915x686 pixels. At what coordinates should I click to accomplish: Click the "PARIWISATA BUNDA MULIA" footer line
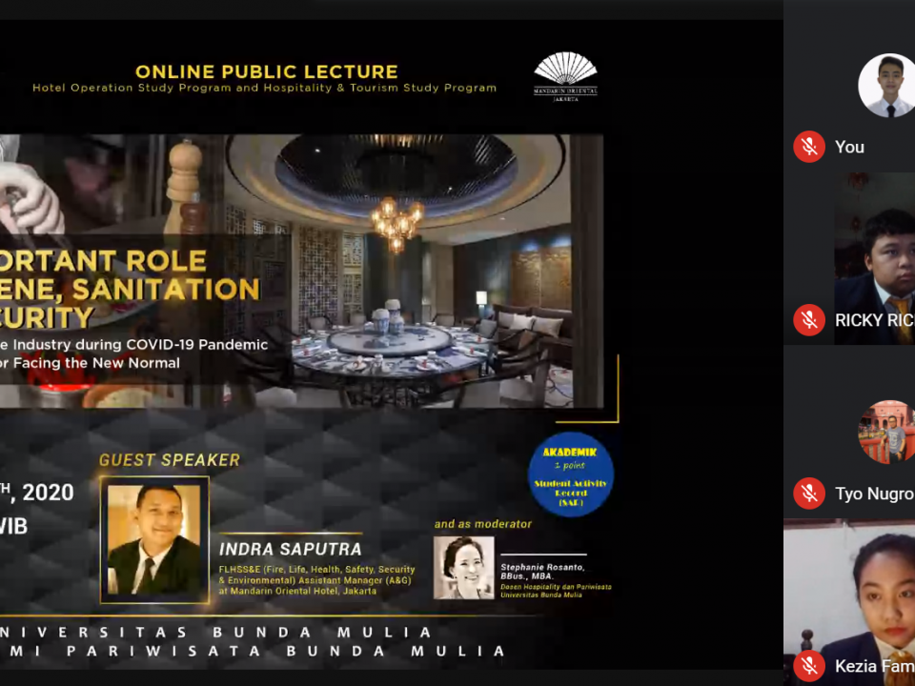point(285,651)
